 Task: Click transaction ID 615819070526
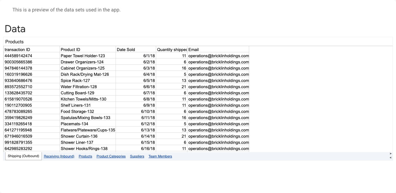32,99
